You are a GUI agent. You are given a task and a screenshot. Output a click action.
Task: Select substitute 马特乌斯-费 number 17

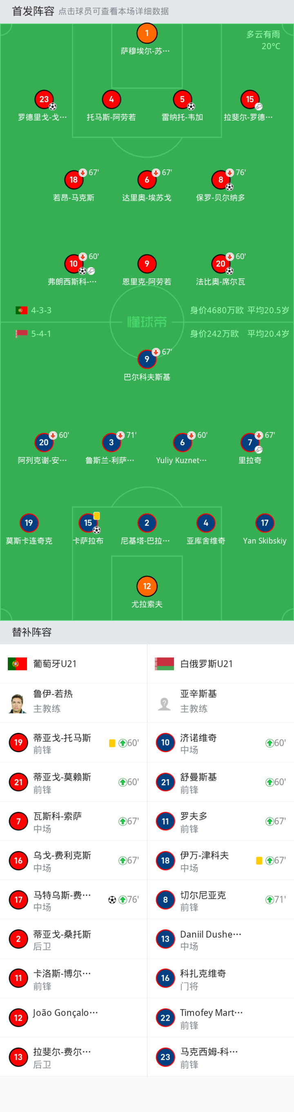tap(18, 900)
